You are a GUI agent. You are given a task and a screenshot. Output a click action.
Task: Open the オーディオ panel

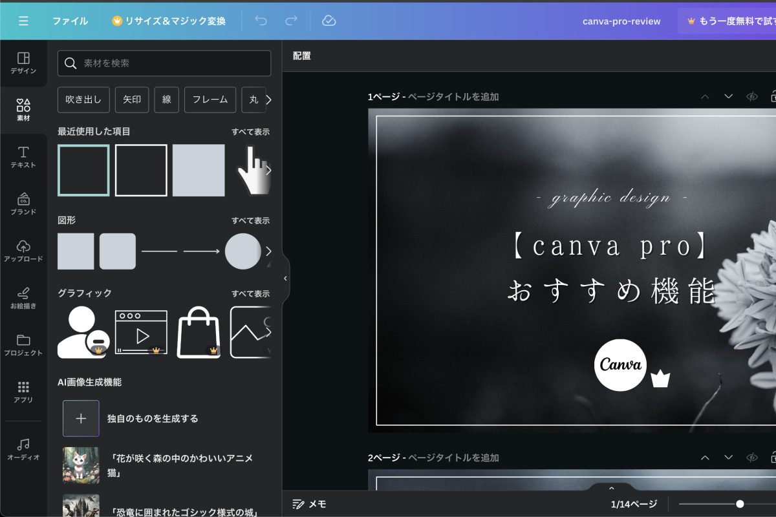click(x=23, y=449)
